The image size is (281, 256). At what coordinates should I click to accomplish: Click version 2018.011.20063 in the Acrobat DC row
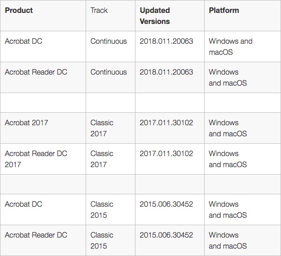[166, 41]
